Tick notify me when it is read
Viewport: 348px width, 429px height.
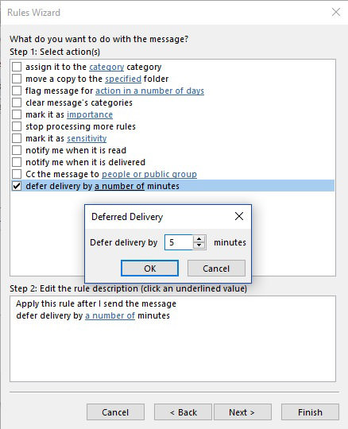17,150
